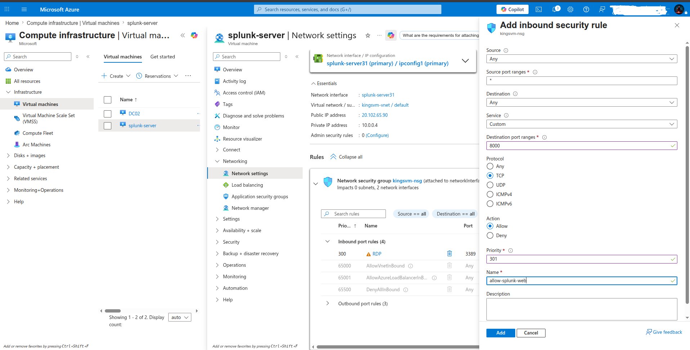Screen dimensions: 690x350
Task: Open the hamburger portal menu
Action: coord(24,9)
